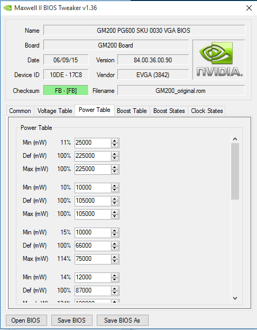Click the Device ID field 10DE - 17C8
Image resolution: width=257 pixels, height=330 pixels.
[66, 75]
